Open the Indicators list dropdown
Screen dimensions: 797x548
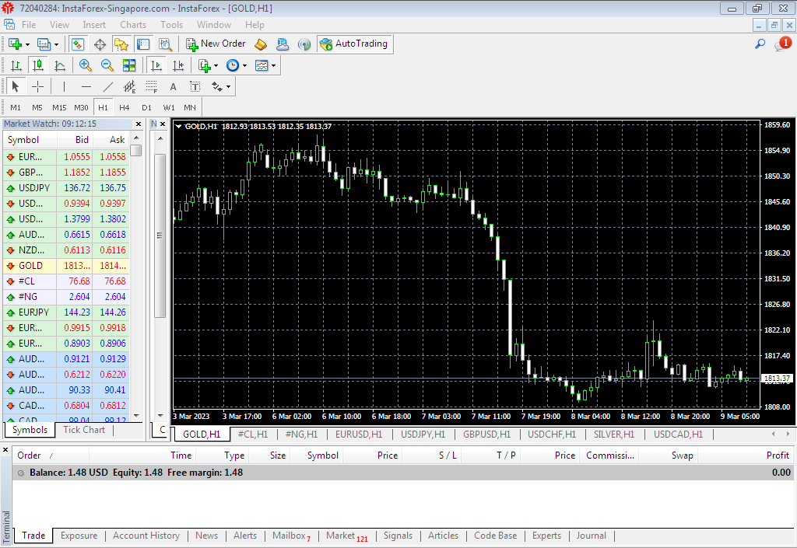(208, 65)
